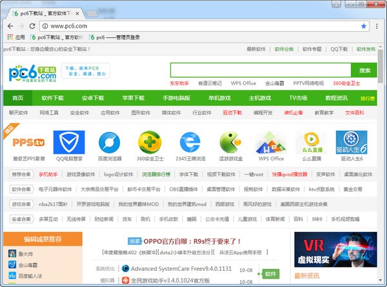Go back with the browser back arrow
This screenshot has height=287, width=387.
pos(10,26)
